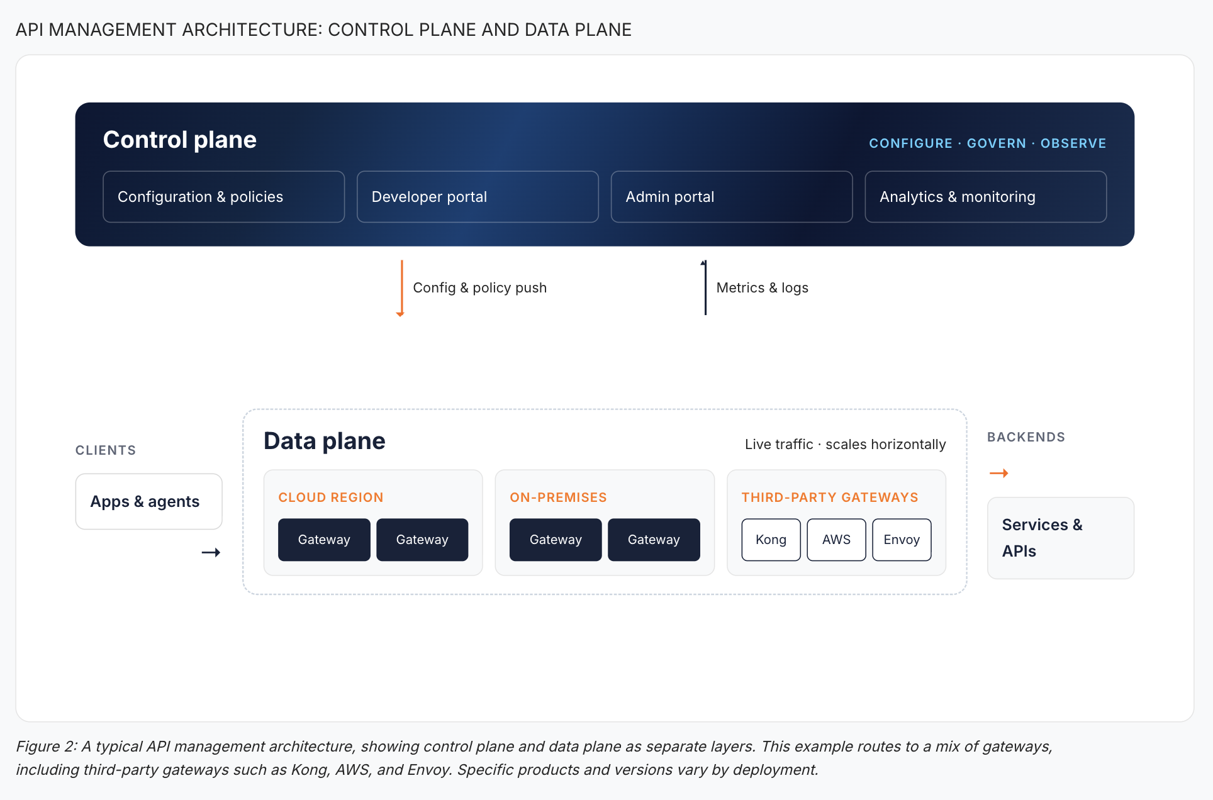Click the orange arrow under BACKENDS

pyautogui.click(x=999, y=473)
